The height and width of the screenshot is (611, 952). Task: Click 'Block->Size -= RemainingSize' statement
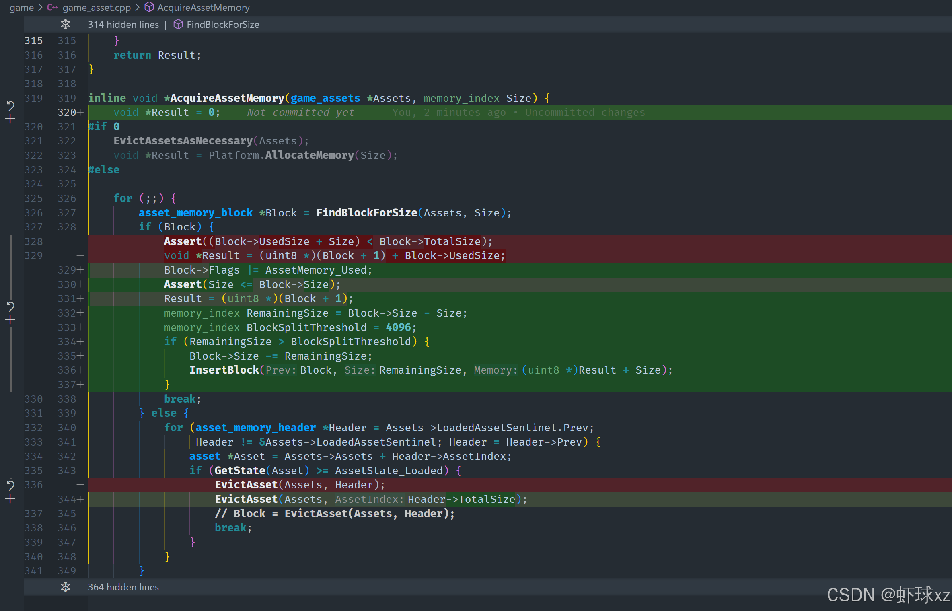281,356
